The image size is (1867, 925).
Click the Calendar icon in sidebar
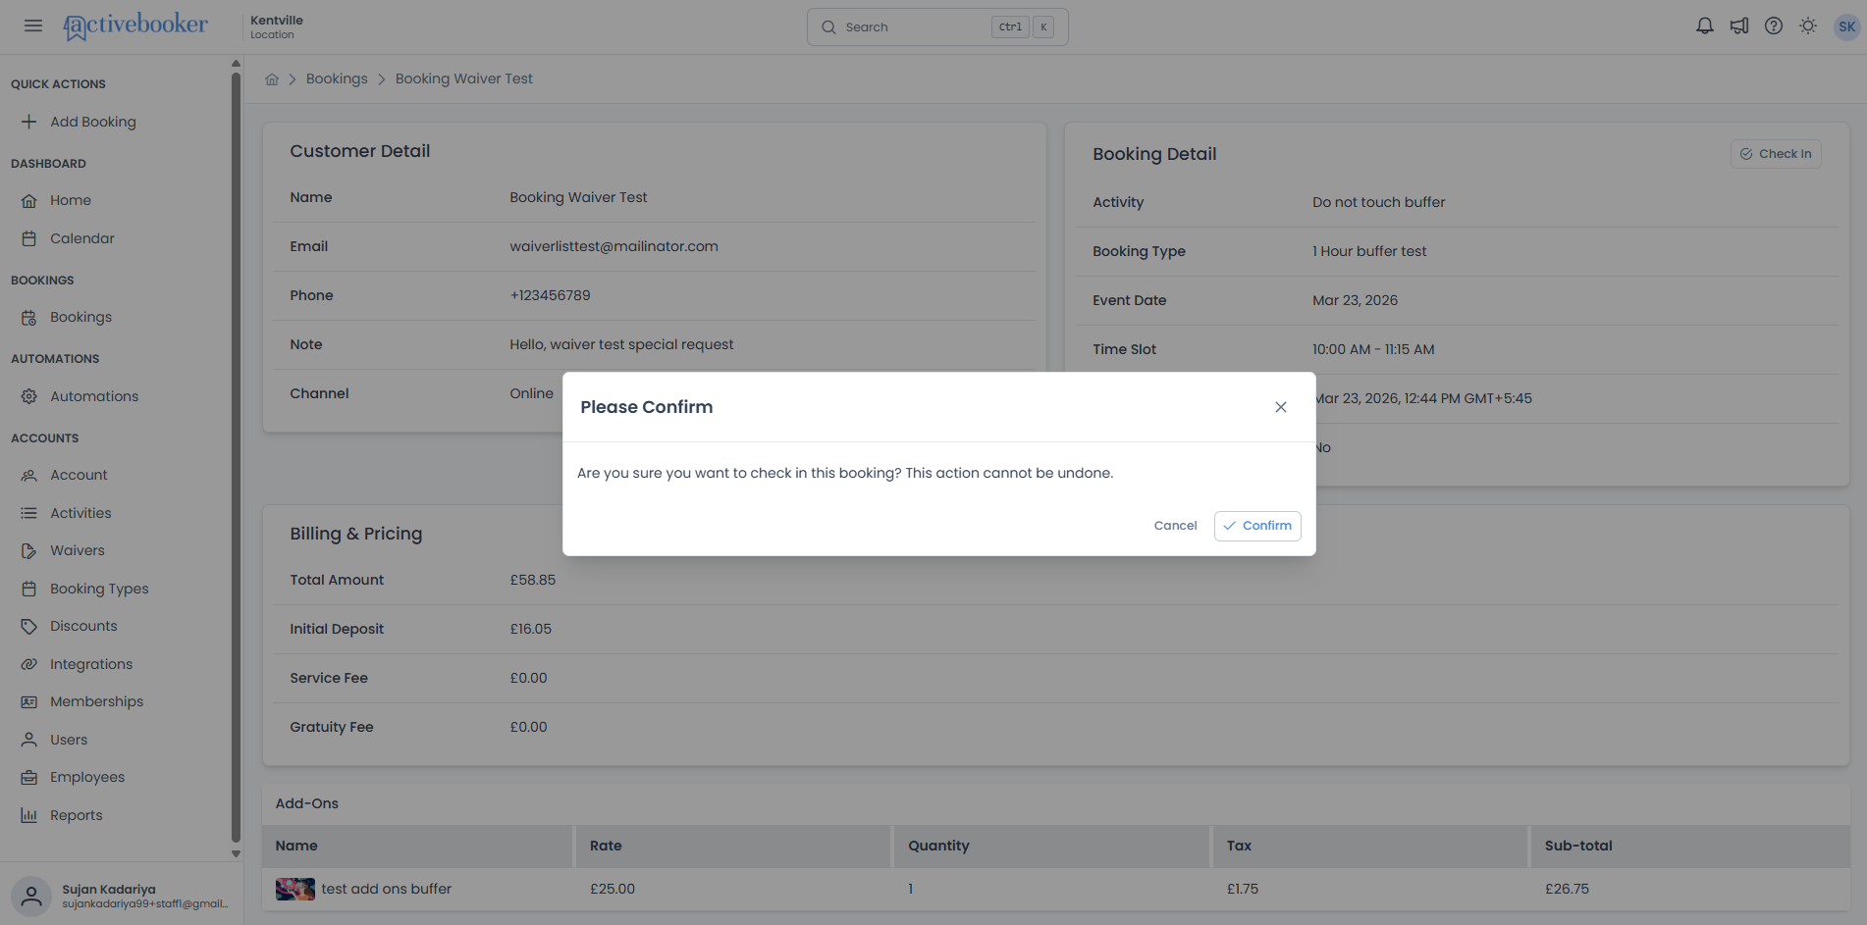coord(29,238)
